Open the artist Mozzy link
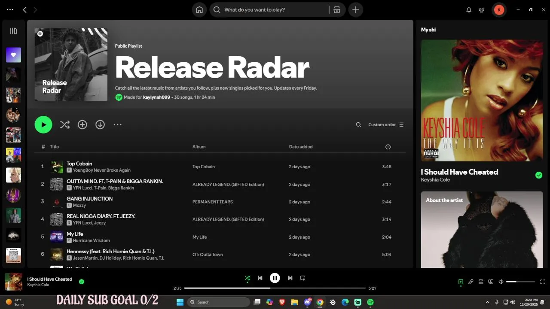 pos(79,206)
